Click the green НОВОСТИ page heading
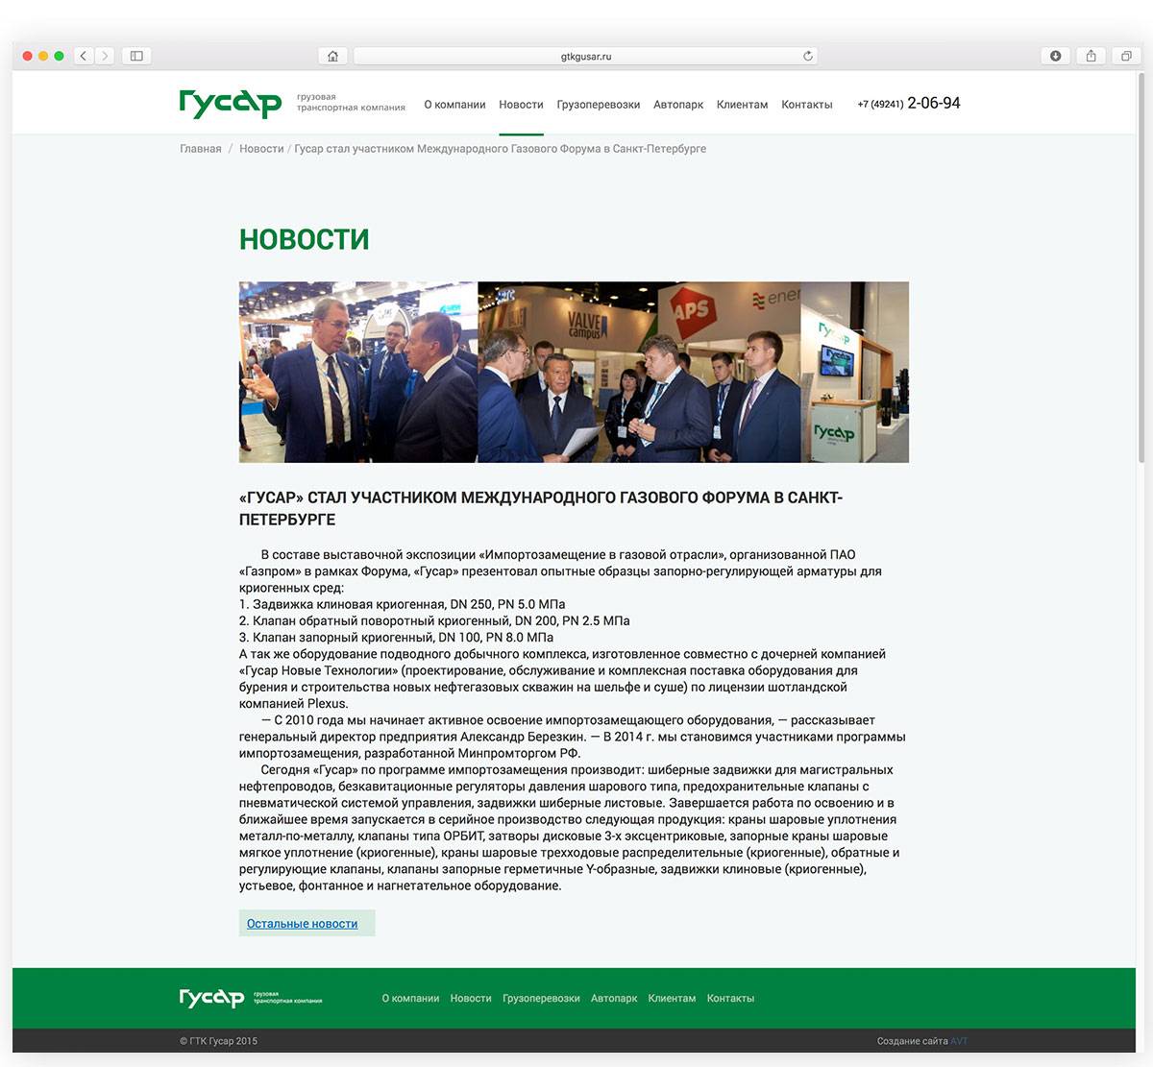This screenshot has width=1153, height=1067. tap(304, 239)
